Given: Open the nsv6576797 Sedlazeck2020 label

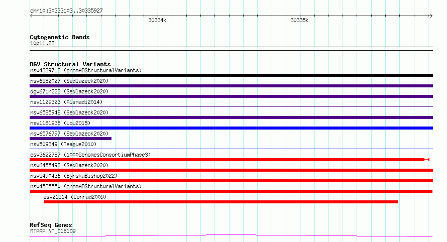Looking at the screenshot, I should pyautogui.click(x=69, y=134).
